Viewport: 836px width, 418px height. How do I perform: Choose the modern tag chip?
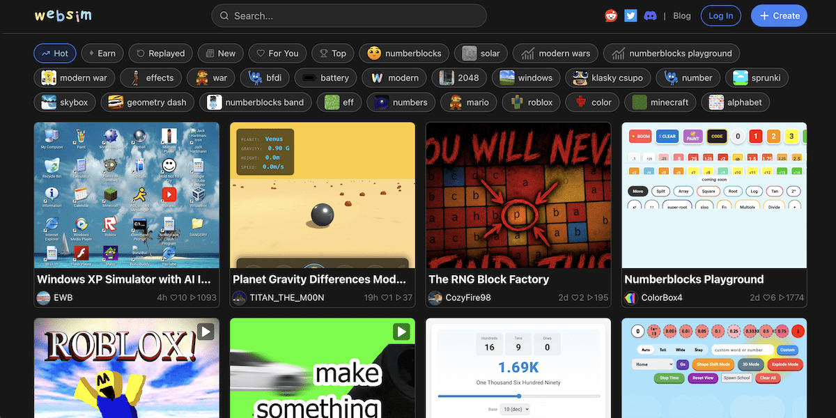point(394,77)
